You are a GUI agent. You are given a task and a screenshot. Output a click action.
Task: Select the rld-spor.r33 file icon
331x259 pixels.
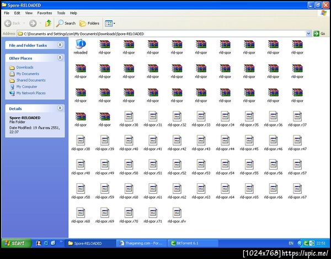201,117
